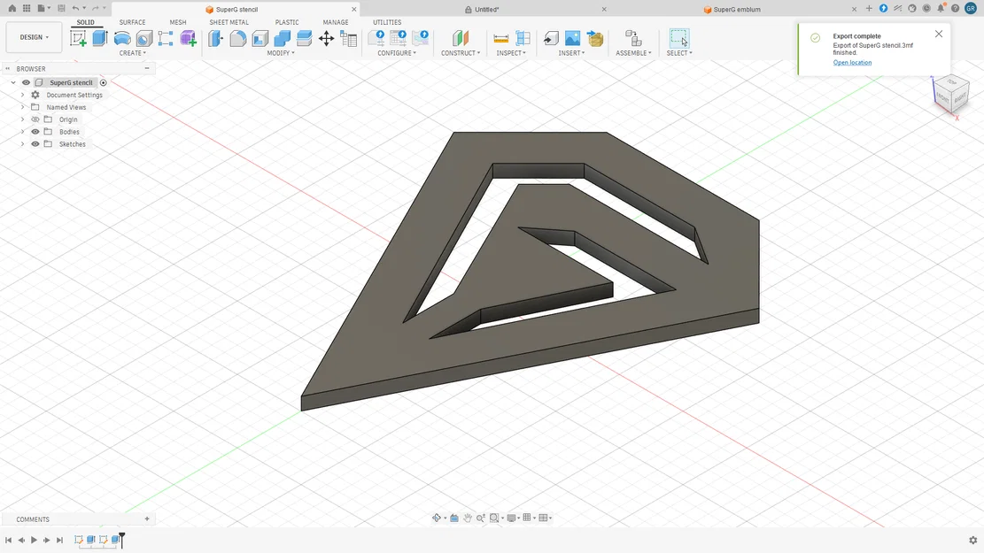The width and height of the screenshot is (984, 553).
Task: Click the ViewCube in the corner
Action: click(x=951, y=96)
